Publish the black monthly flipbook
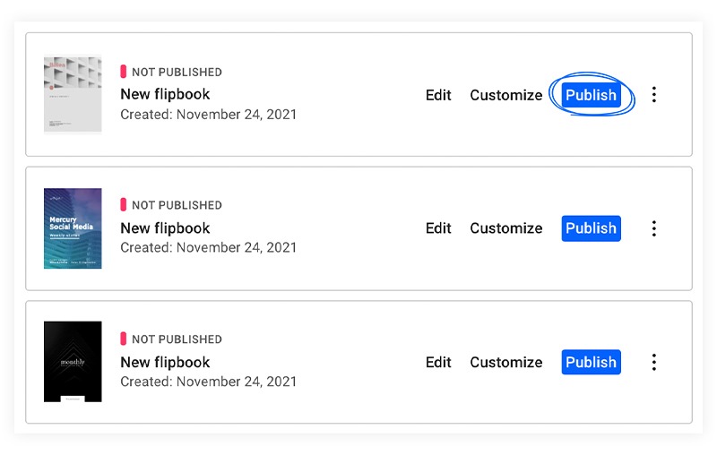 click(591, 362)
